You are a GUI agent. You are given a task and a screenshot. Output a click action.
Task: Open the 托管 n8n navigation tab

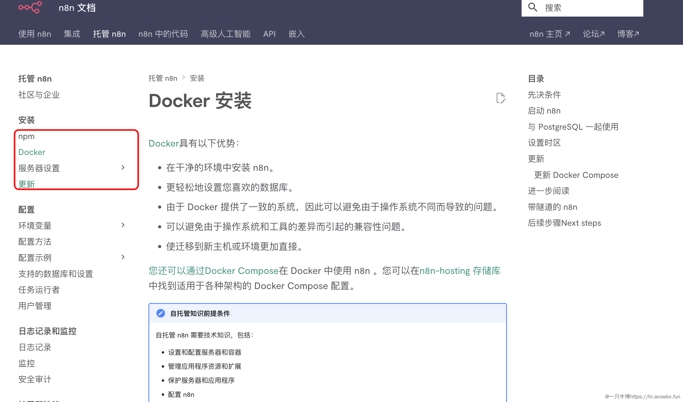109,34
